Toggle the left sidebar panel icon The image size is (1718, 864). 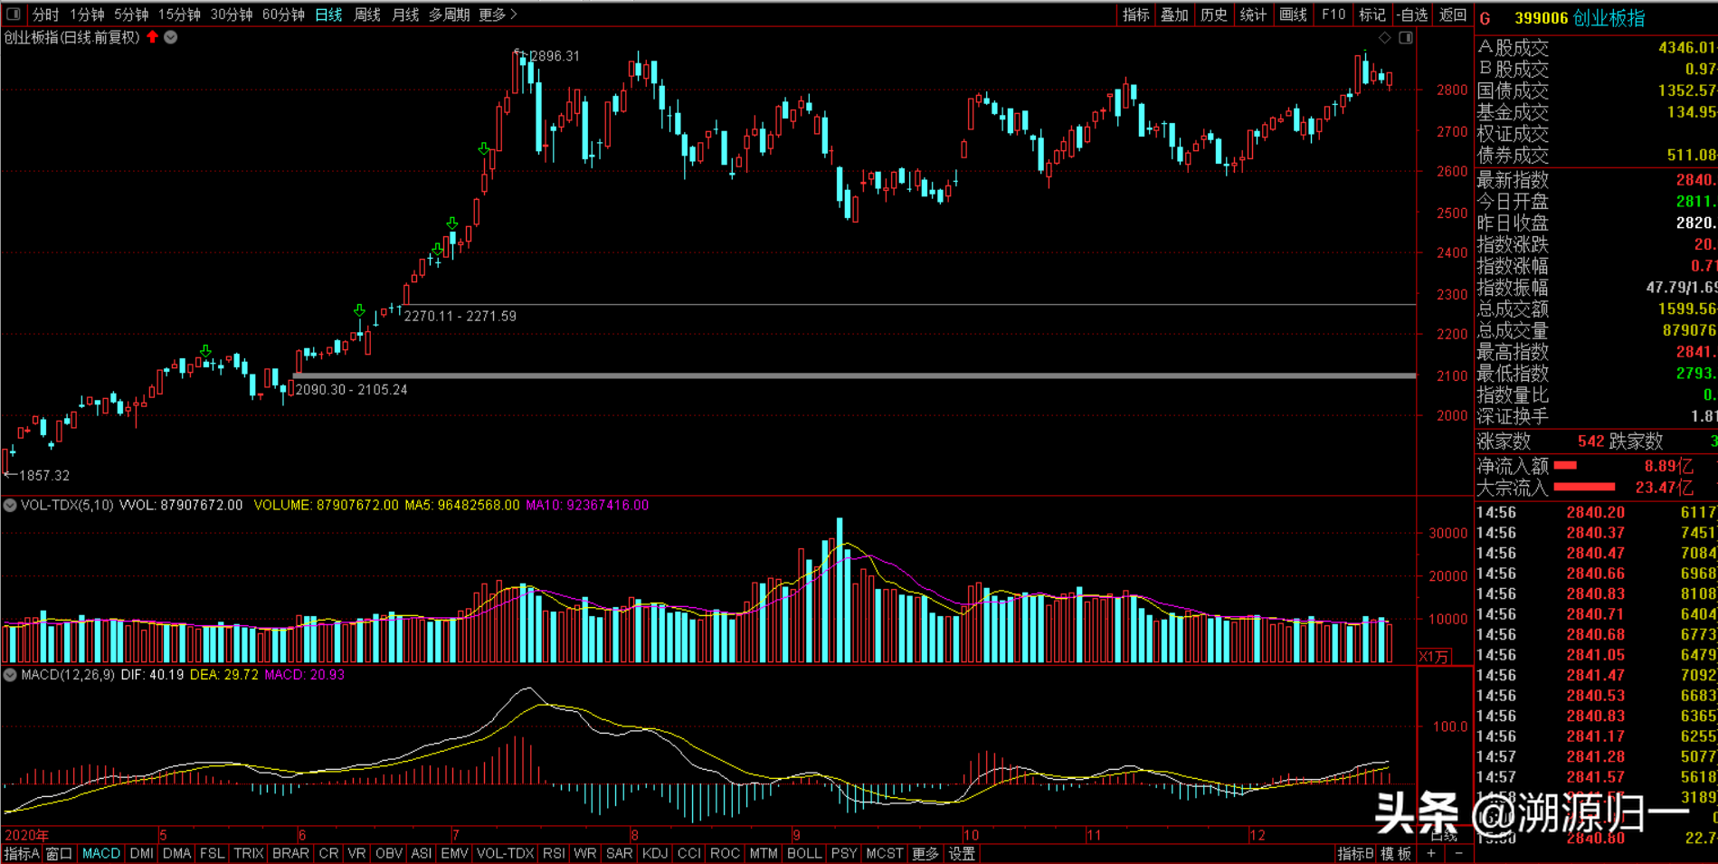pos(14,14)
